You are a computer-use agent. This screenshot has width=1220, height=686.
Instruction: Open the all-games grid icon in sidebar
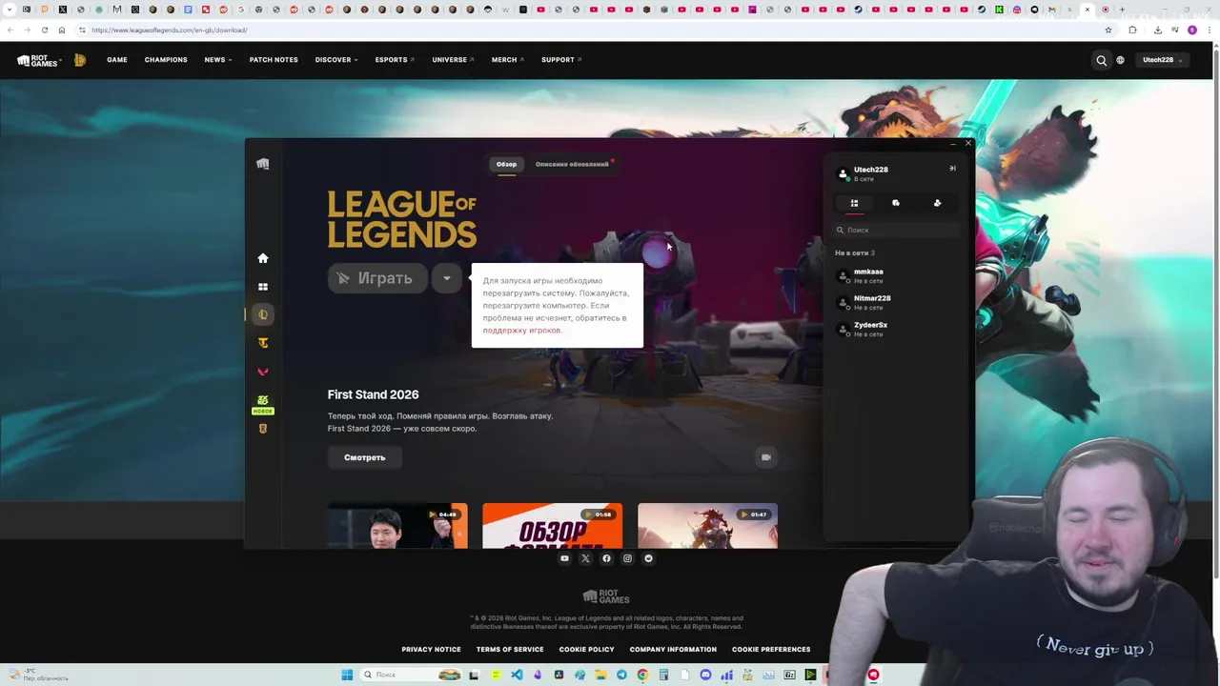pyautogui.click(x=263, y=287)
